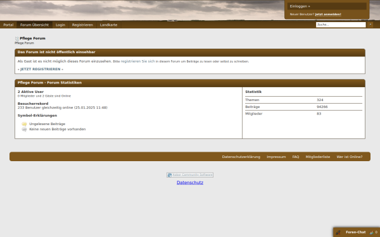Screen dimensions: 380x237
Task: Open the blue Datenschutz link
Action: [x=190, y=183]
